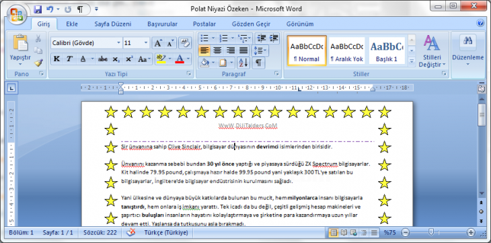Clear formatting with the eraser icon

(185, 43)
